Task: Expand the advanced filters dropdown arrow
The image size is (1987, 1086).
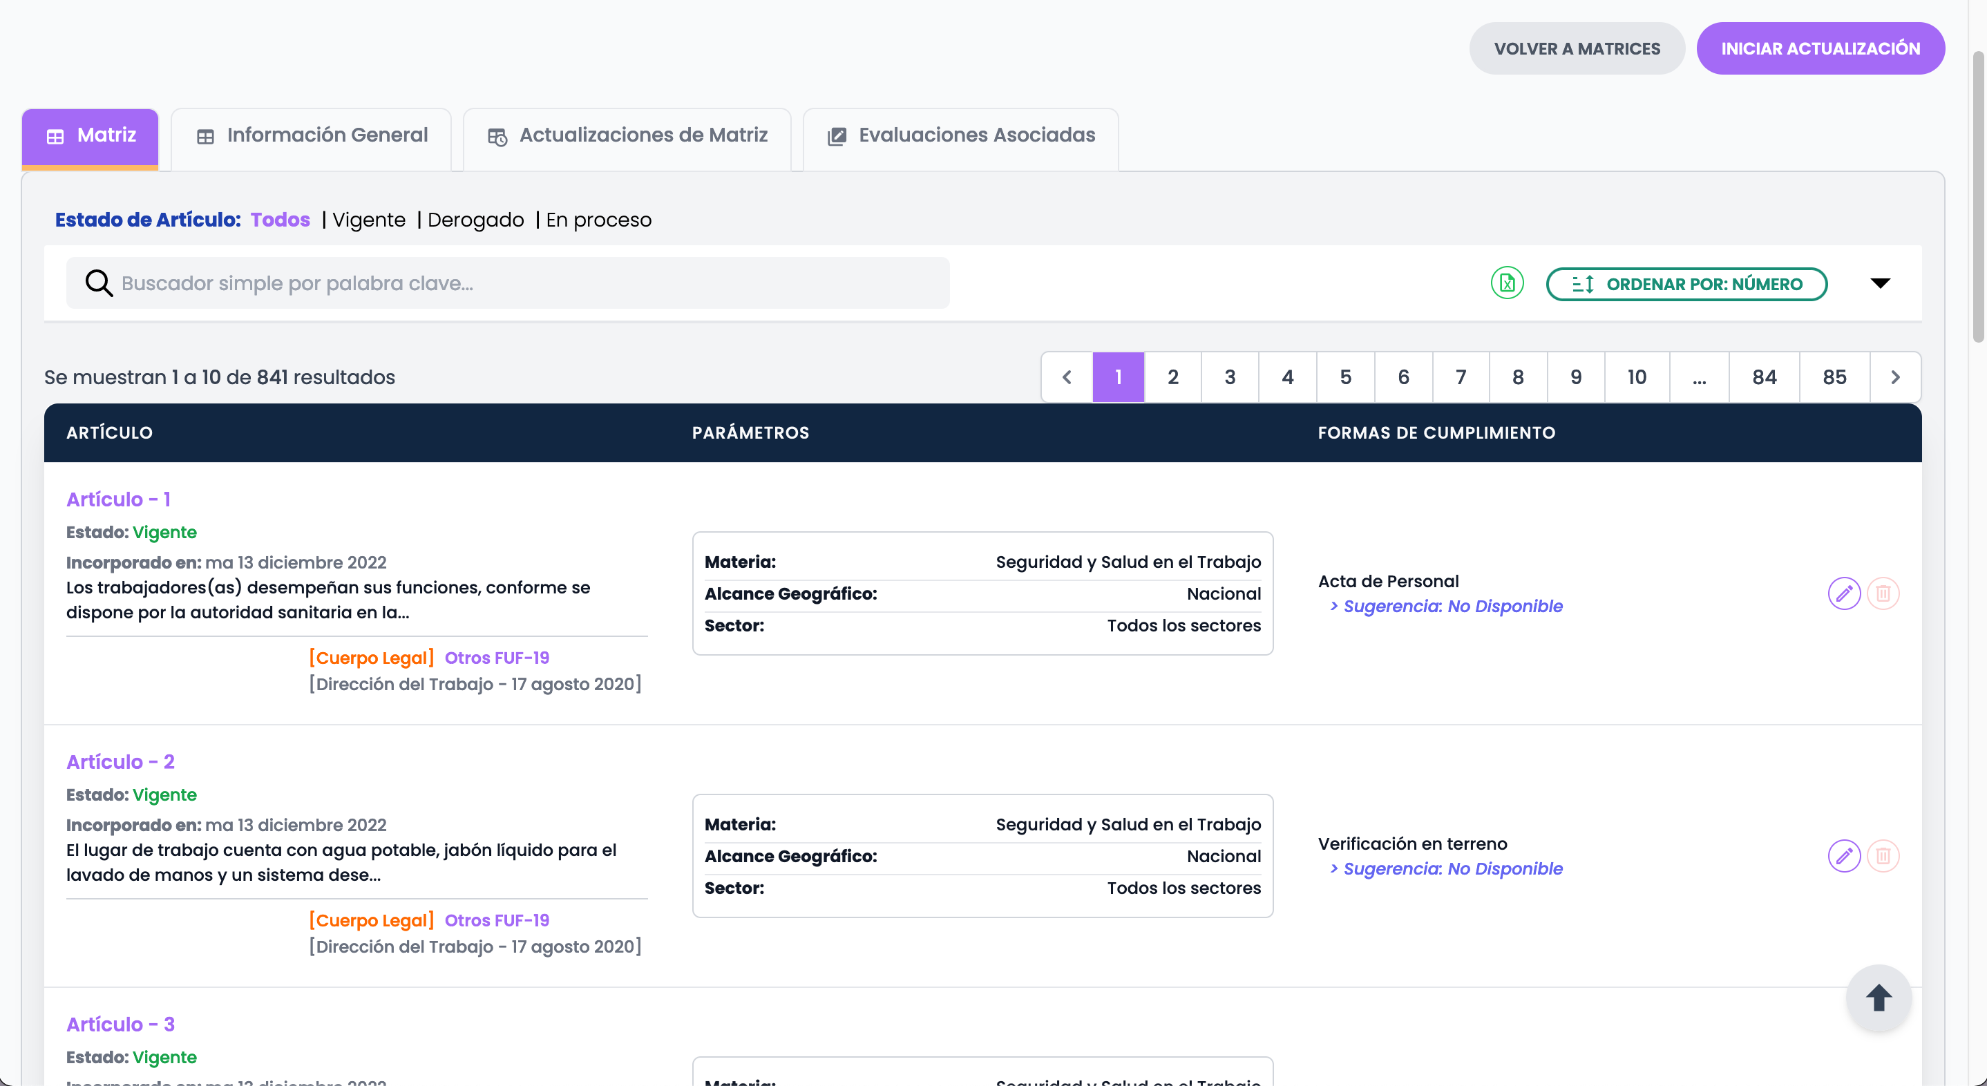Action: point(1881,283)
